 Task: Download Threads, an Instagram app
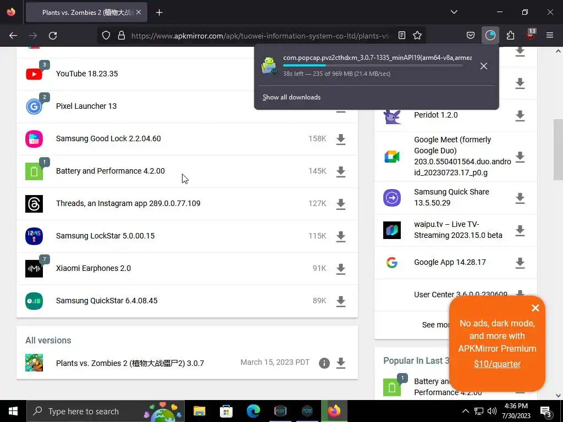tap(341, 204)
